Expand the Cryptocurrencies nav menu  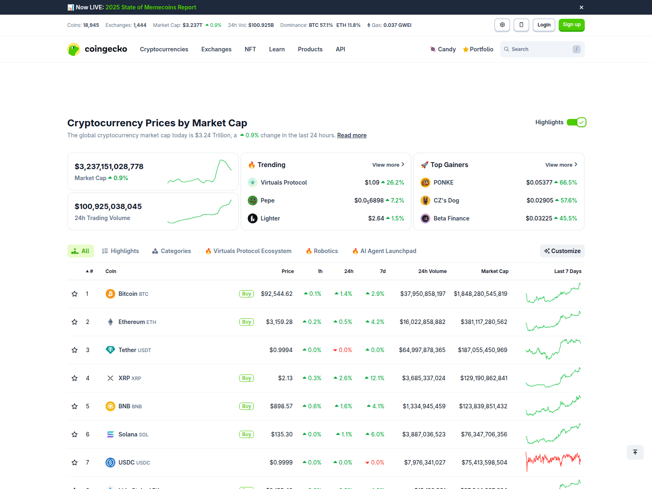pos(164,49)
